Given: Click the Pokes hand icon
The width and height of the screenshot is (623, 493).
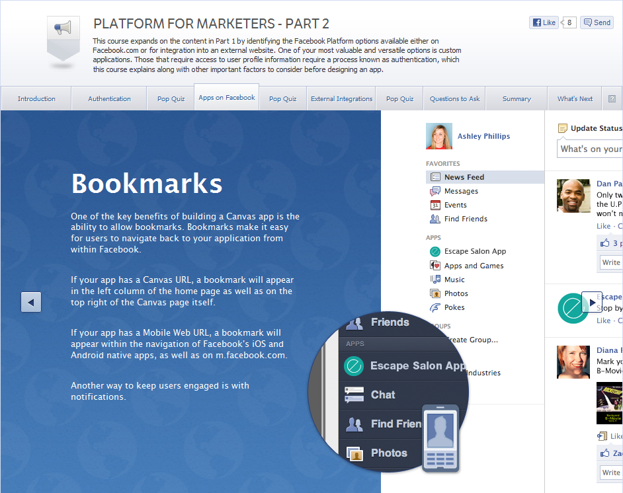Looking at the screenshot, I should (x=435, y=307).
